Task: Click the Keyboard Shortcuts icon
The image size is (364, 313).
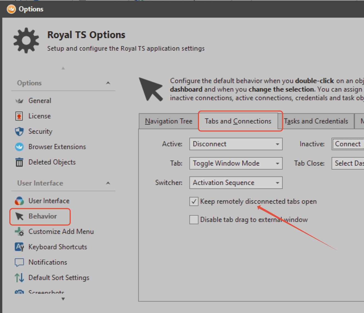Action: click(x=19, y=247)
